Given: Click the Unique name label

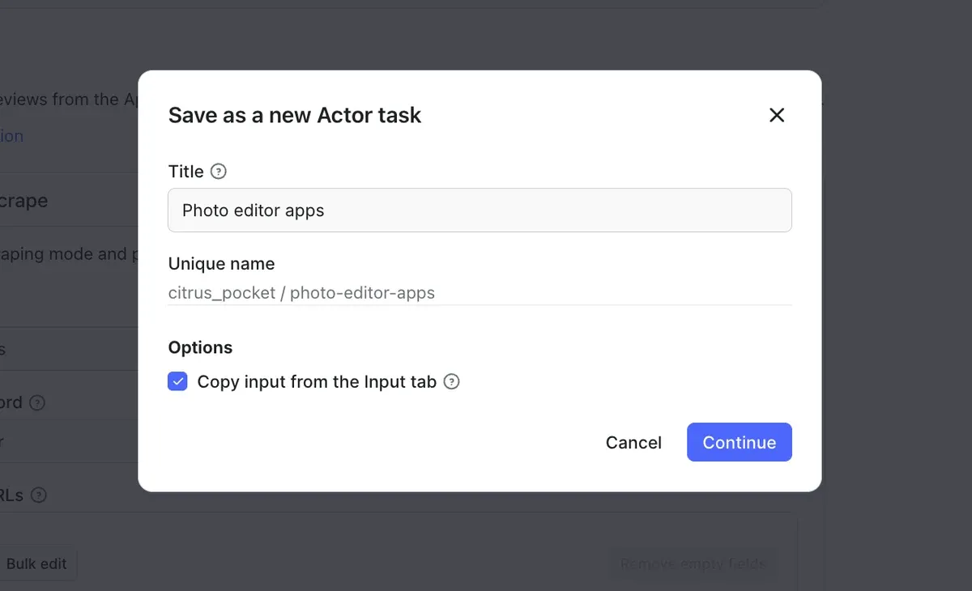Looking at the screenshot, I should (x=221, y=264).
